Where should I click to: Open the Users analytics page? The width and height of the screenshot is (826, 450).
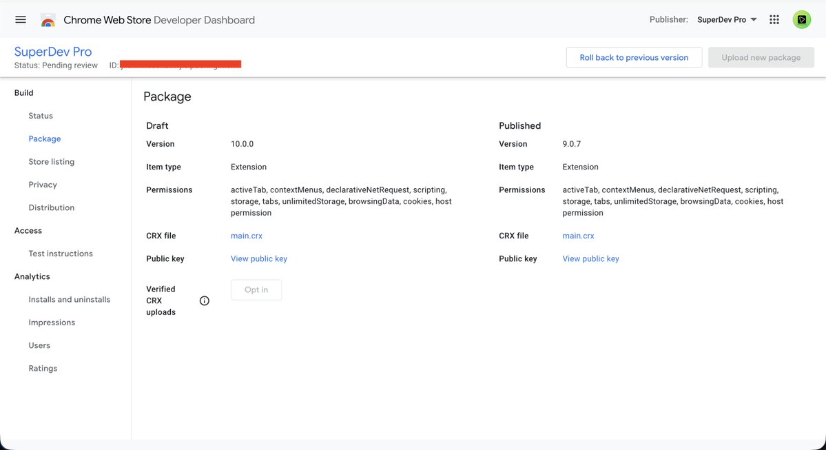(39, 345)
